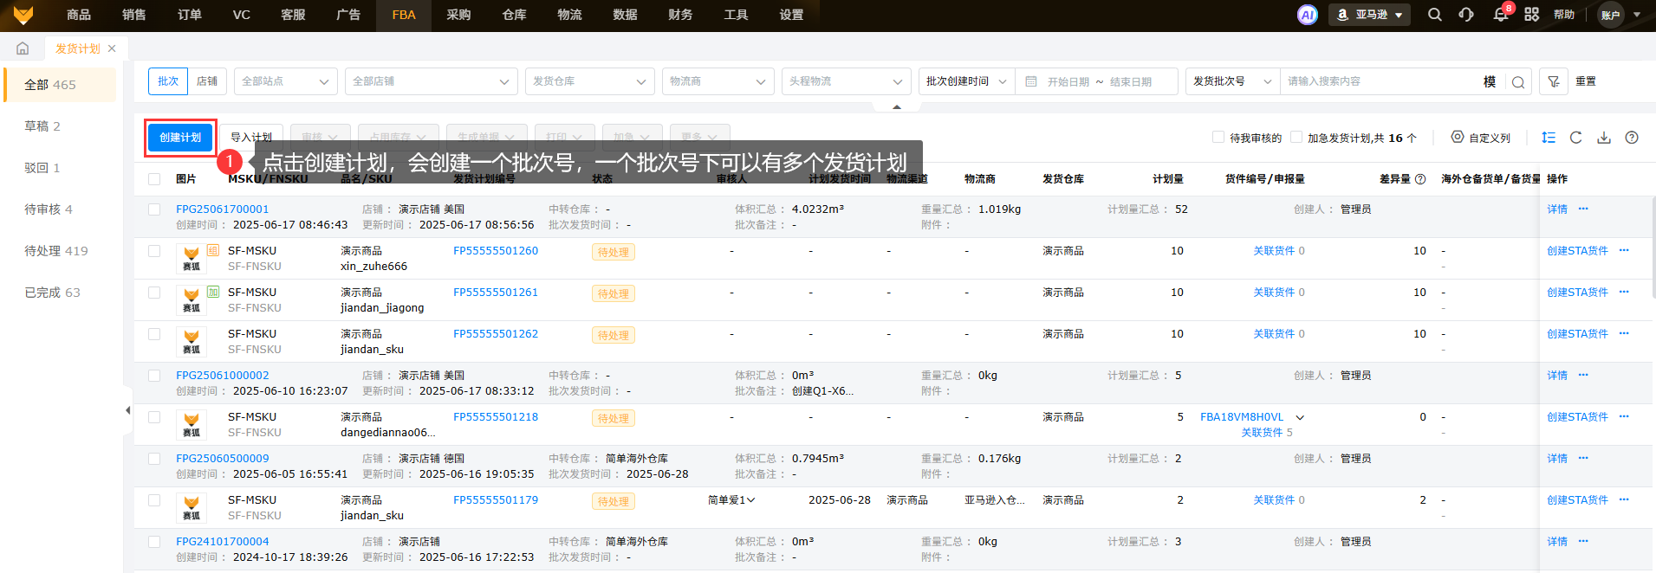
Task: Select the batch FPG25061700001 row checkbox
Action: 154,209
